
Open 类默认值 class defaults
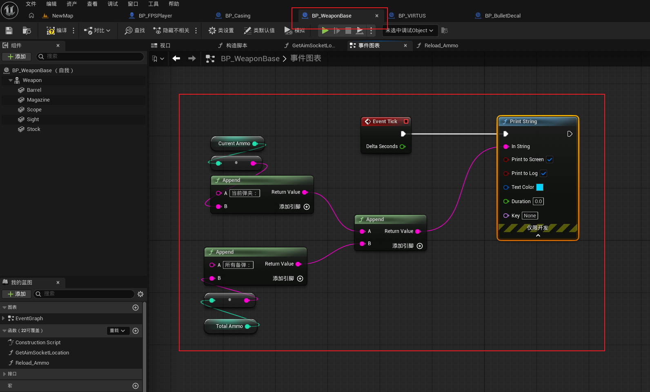[259, 31]
